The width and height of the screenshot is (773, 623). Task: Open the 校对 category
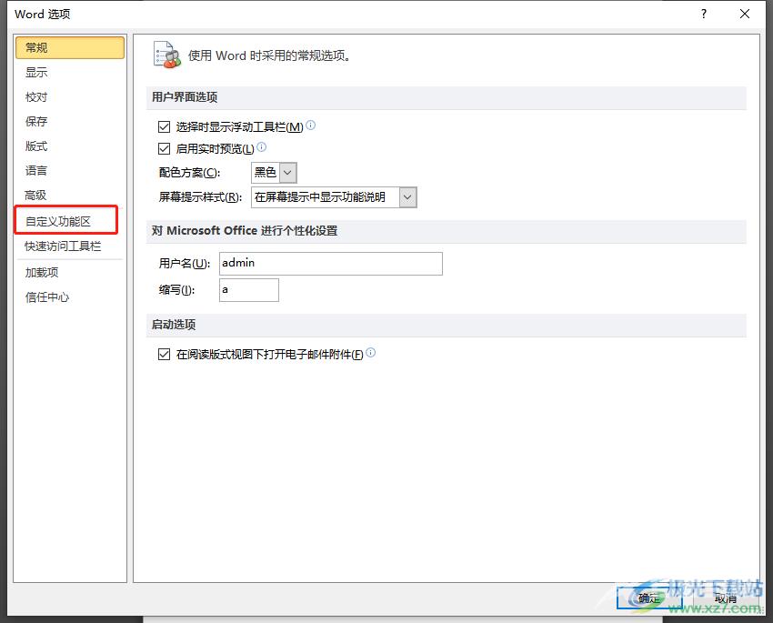coord(69,97)
